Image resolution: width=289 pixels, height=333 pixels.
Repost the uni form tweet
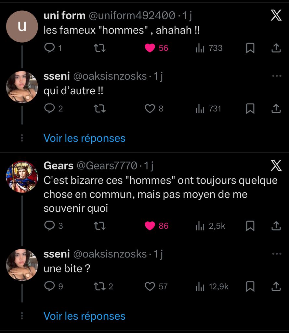pos(99,48)
